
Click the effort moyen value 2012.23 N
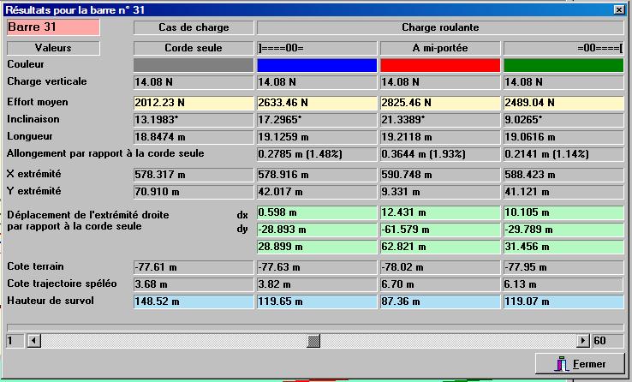pos(194,103)
